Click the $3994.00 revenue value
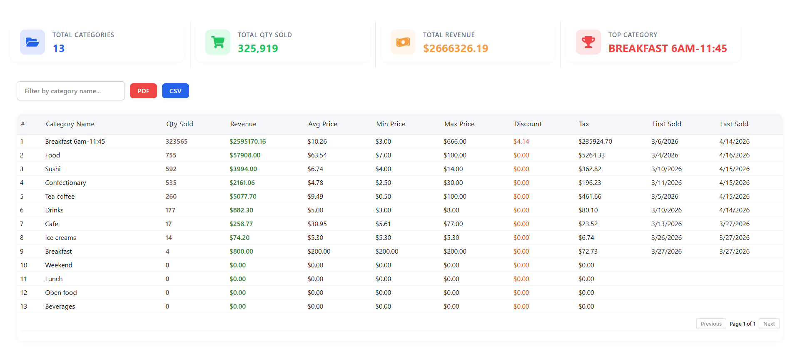 point(243,169)
